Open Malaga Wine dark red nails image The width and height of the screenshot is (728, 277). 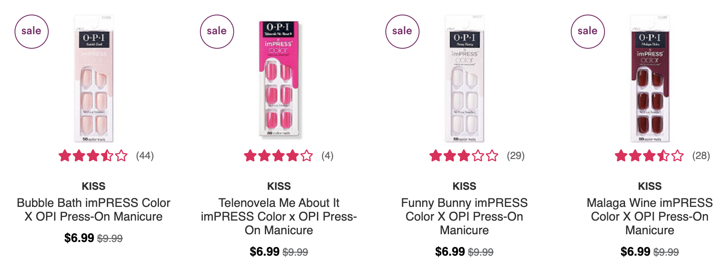point(650,79)
